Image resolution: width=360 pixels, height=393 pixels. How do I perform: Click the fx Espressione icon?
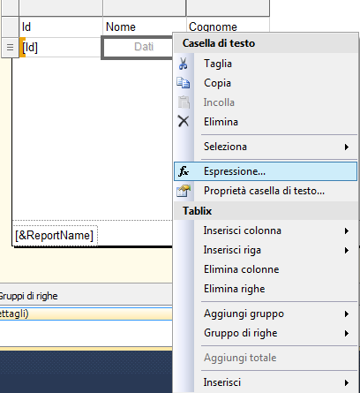(184, 171)
